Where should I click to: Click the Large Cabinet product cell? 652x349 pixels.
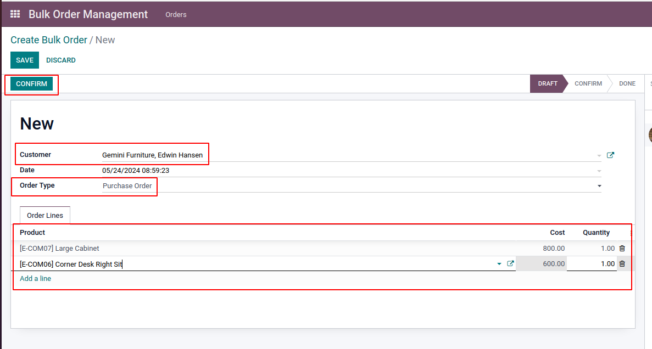(x=264, y=249)
